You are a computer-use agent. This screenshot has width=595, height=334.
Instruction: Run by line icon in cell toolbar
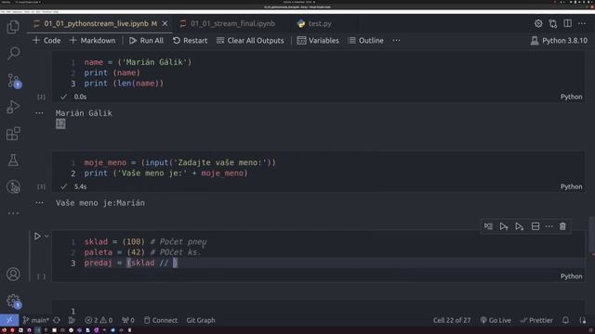pyautogui.click(x=488, y=226)
